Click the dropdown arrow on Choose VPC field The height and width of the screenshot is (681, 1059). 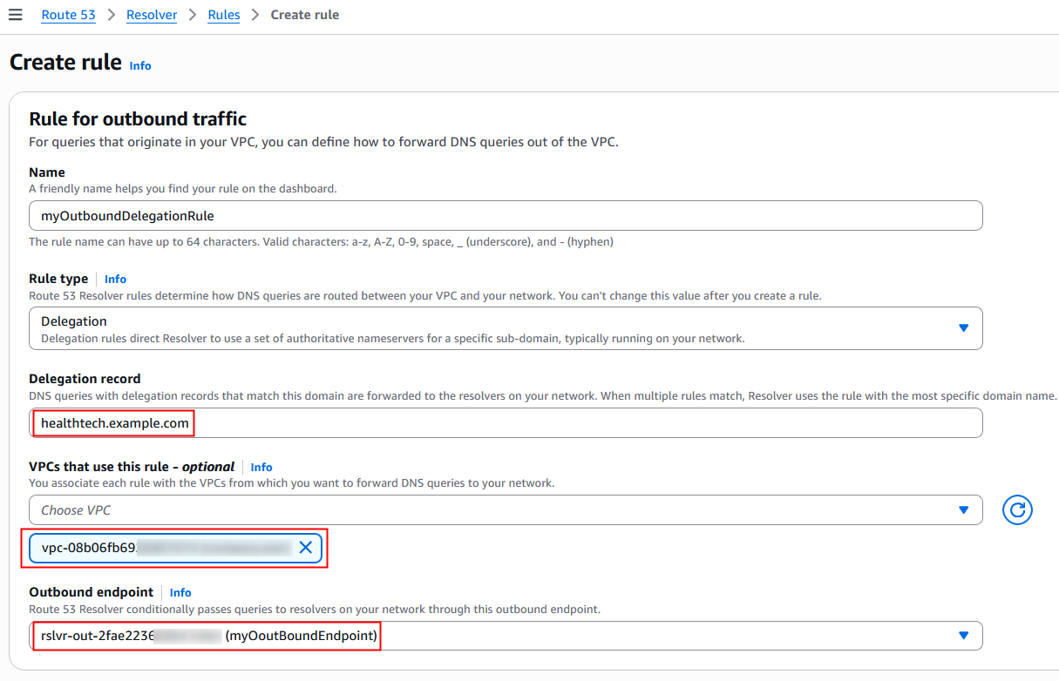click(964, 509)
